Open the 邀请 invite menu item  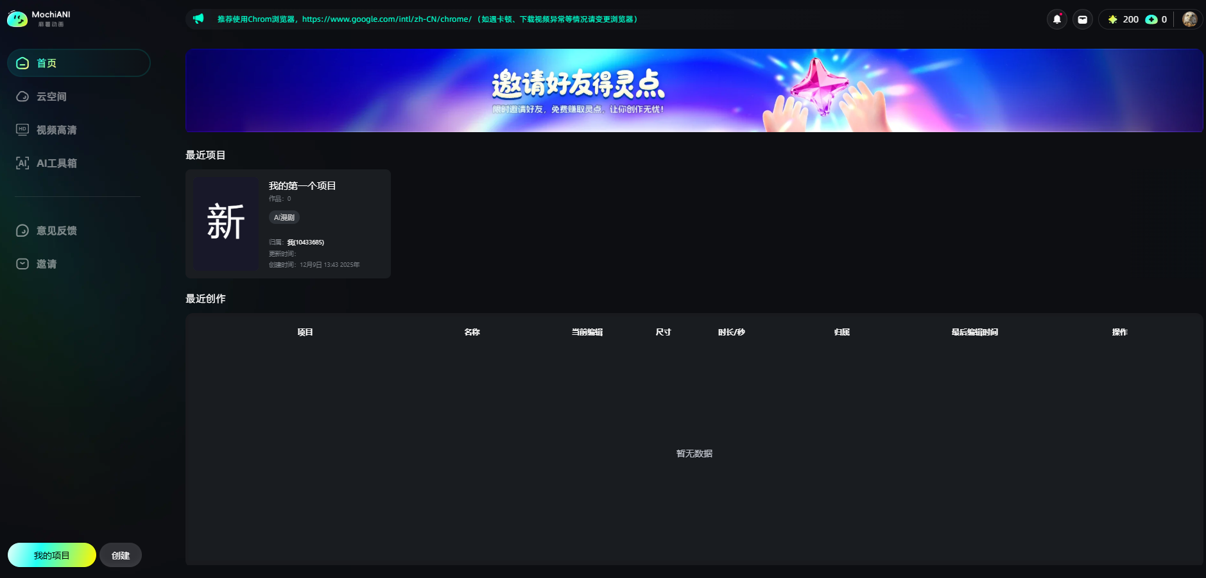click(46, 264)
